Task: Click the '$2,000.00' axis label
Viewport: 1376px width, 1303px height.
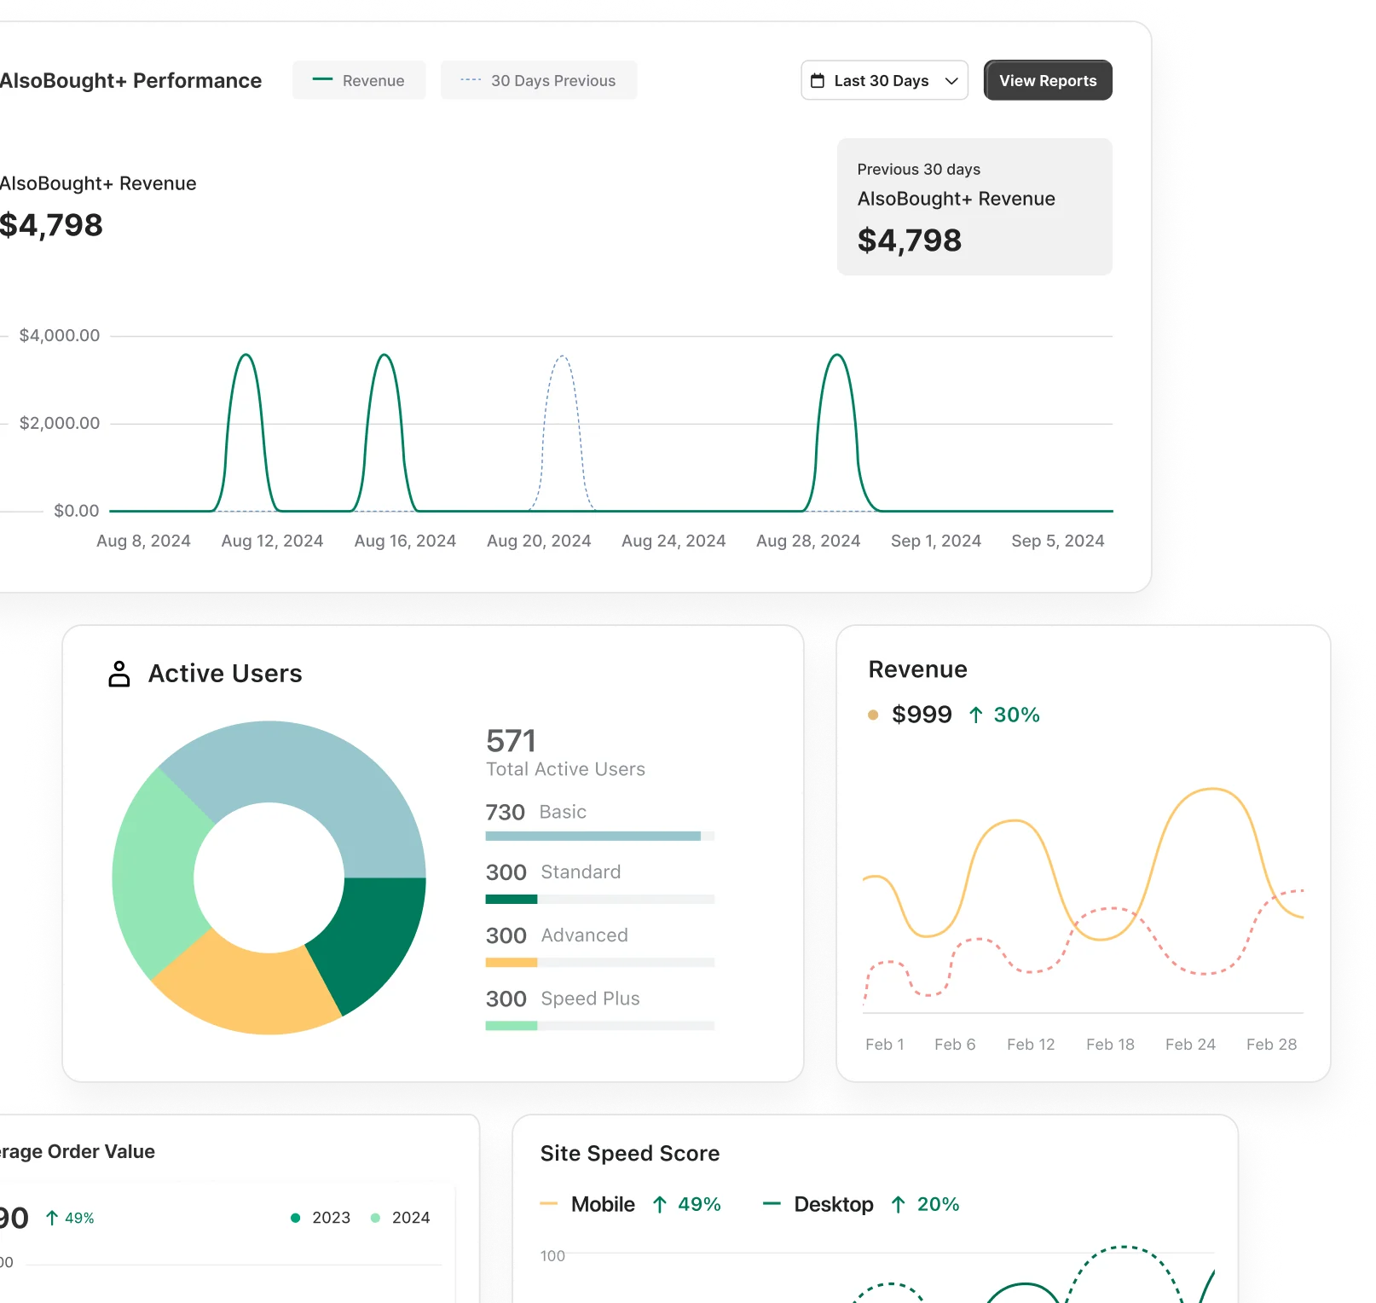Action: [60, 423]
